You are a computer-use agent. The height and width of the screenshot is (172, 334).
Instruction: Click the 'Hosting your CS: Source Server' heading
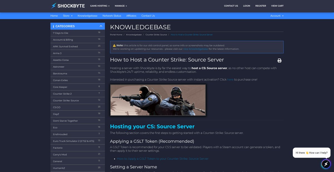(x=152, y=127)
